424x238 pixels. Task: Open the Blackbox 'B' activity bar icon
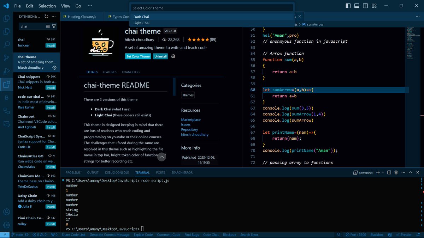(x=6, y=98)
